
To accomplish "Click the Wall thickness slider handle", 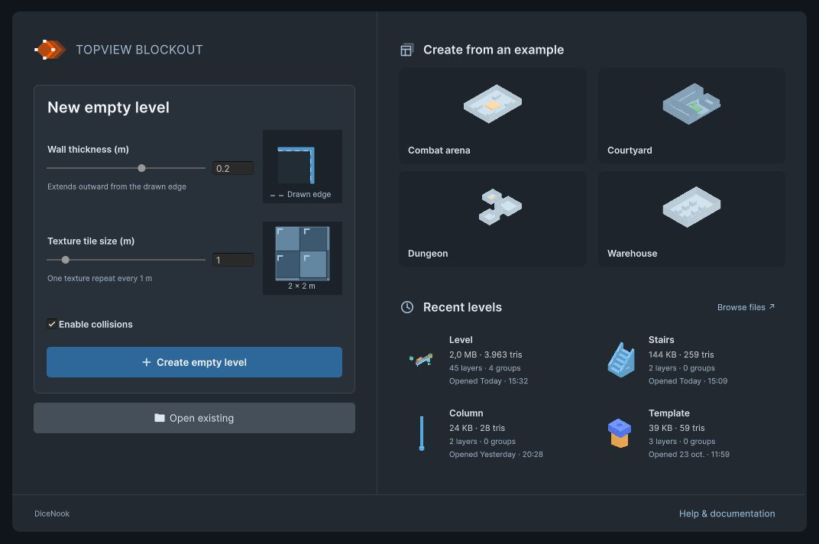I will pos(141,168).
